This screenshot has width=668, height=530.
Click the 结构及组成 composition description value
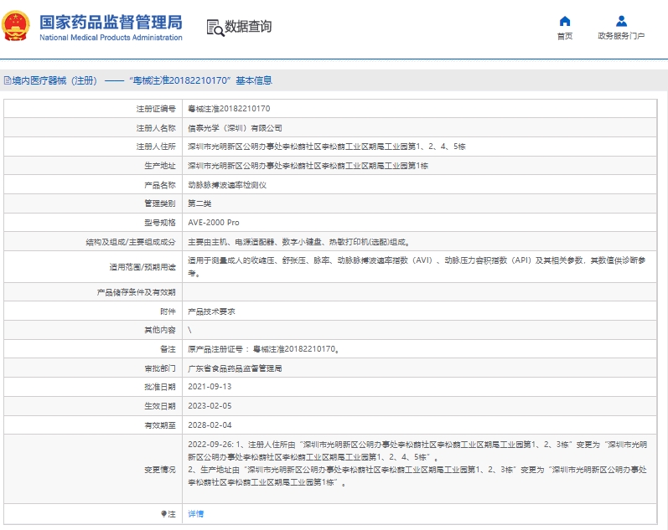(299, 242)
